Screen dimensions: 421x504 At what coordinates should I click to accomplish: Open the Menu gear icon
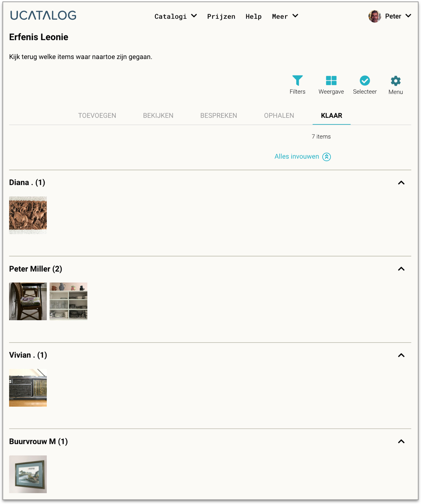(395, 81)
